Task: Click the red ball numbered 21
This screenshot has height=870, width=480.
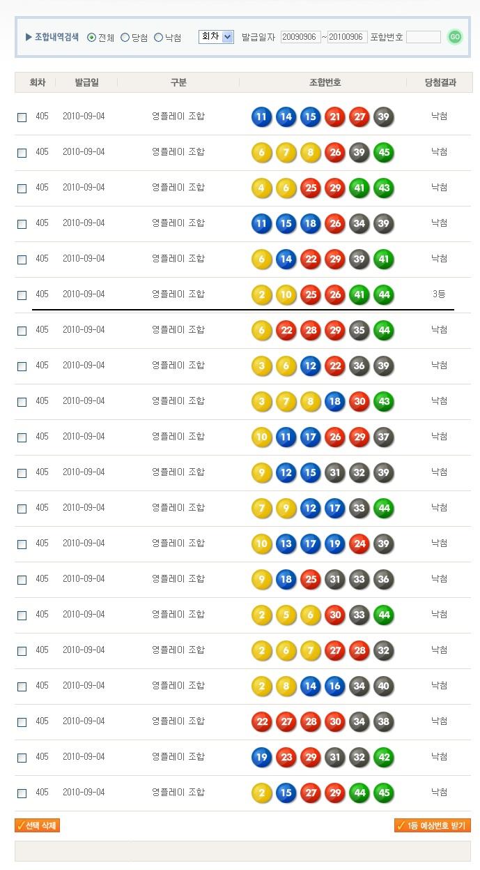Action: click(335, 117)
